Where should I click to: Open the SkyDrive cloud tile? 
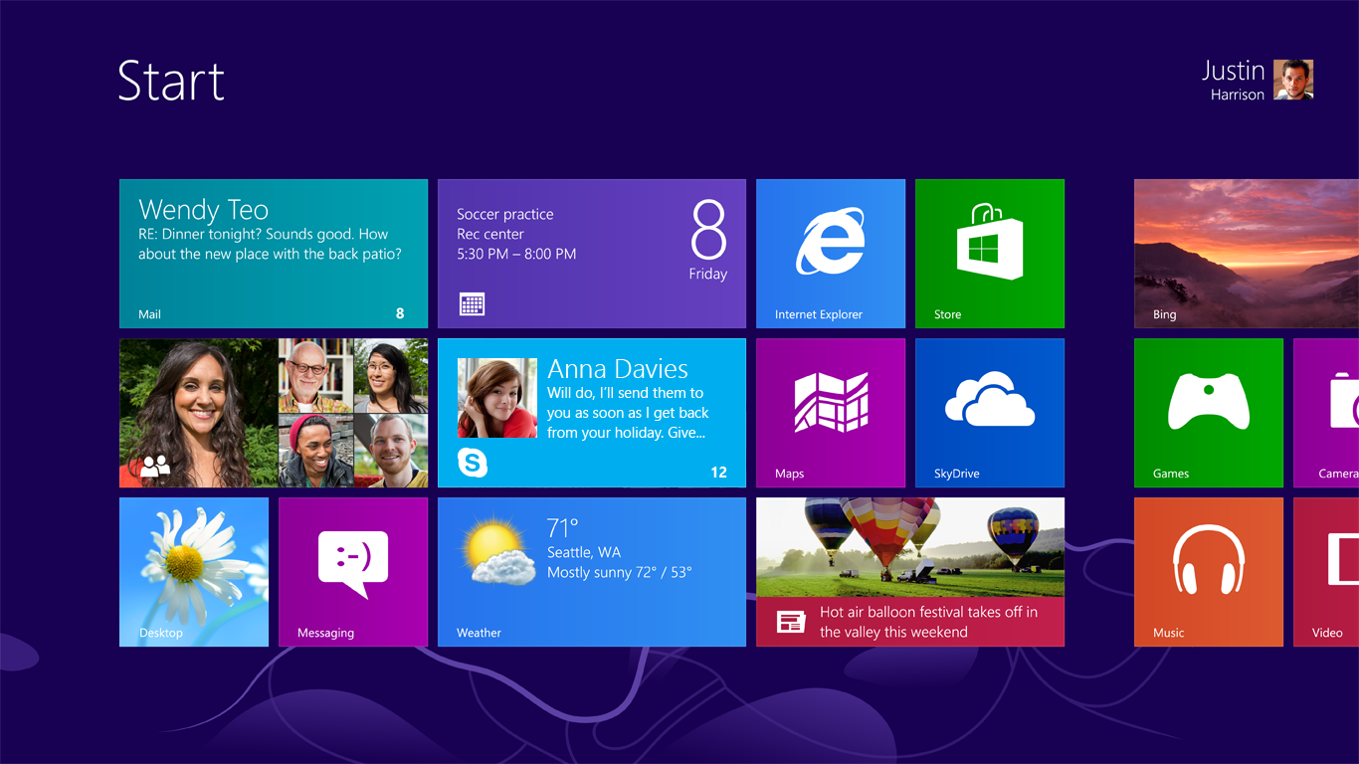(x=990, y=413)
